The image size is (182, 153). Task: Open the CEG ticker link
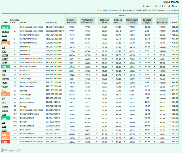(x=4, y=91)
